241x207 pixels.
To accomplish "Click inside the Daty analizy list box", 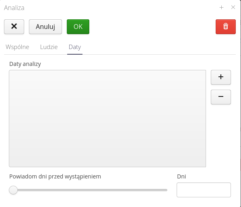I will (107, 119).
